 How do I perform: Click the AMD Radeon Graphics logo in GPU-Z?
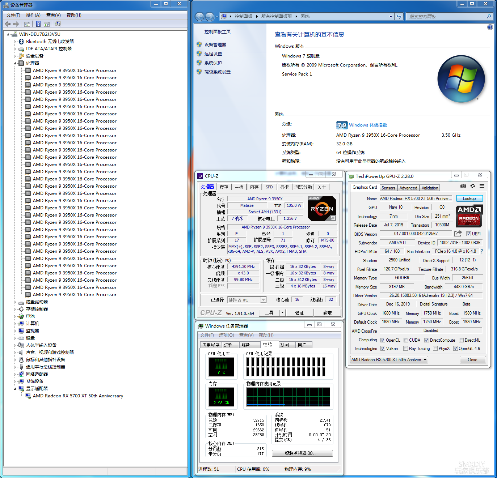click(469, 215)
